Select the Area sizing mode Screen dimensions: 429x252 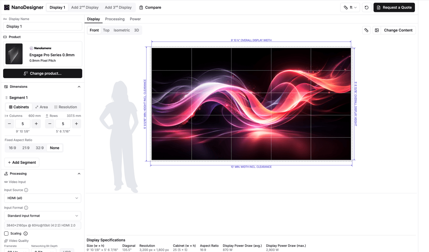[41, 107]
